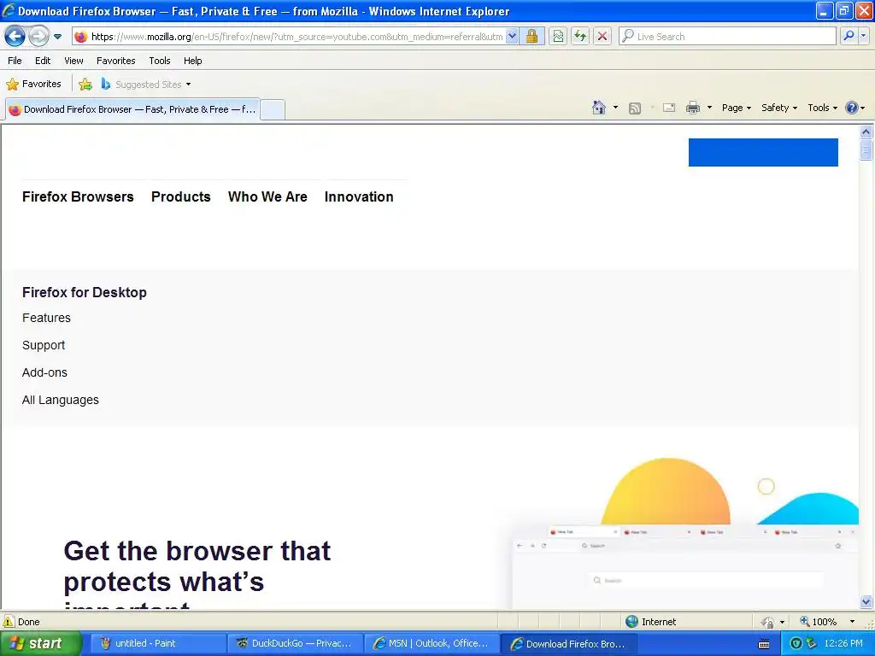Click the New Tab button

coord(273,109)
